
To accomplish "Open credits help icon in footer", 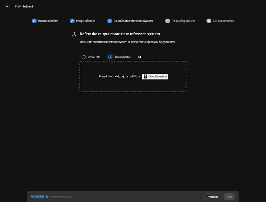I will (x=47, y=197).
